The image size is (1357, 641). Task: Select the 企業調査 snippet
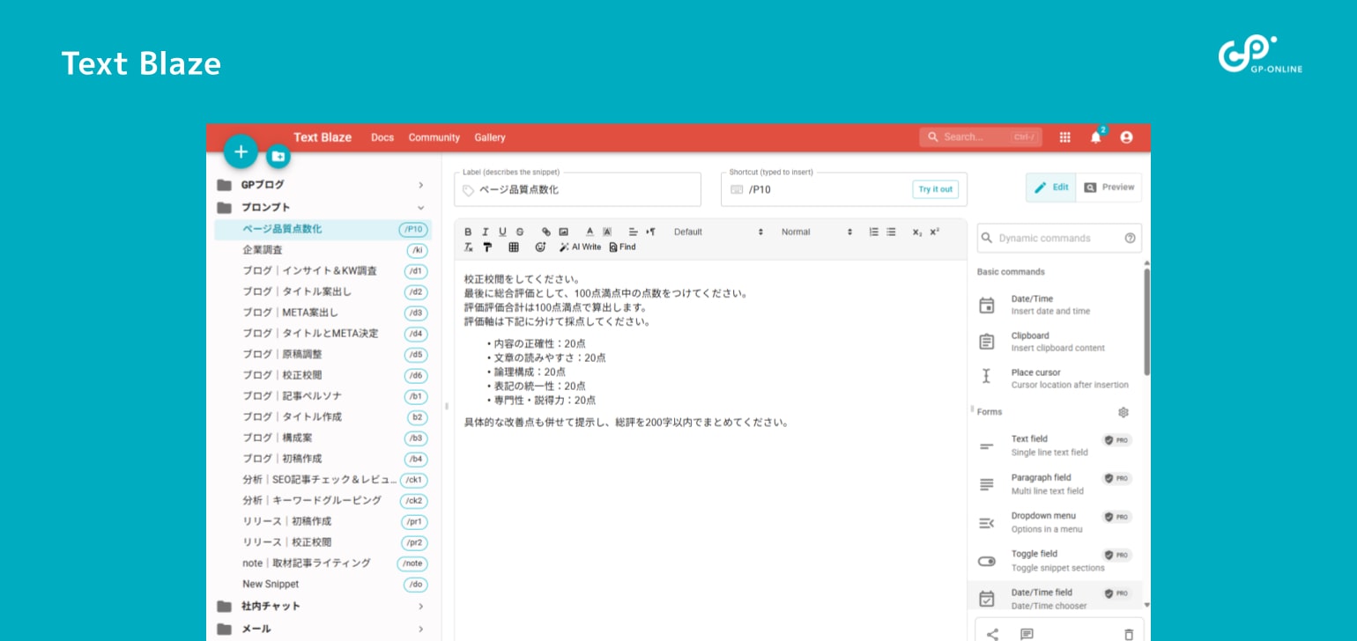pos(323,250)
